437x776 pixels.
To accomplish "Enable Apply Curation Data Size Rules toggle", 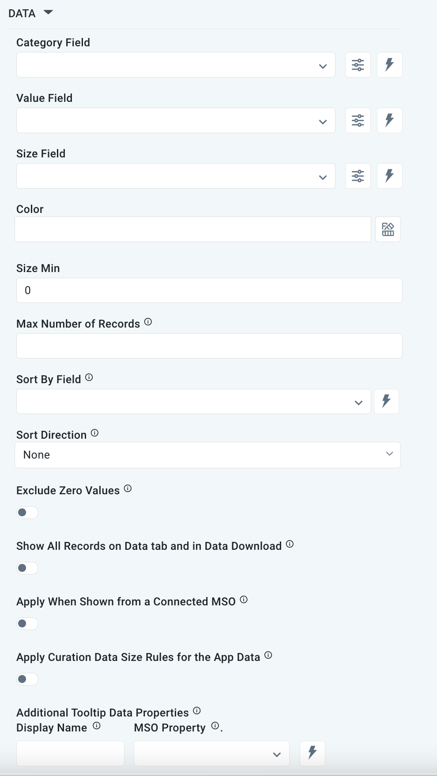I will click(27, 679).
